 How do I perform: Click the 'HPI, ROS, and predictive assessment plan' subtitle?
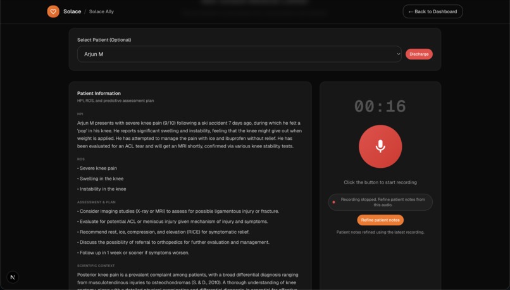coord(115,101)
